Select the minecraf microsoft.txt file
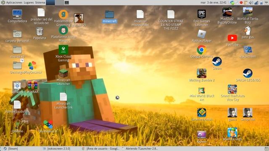The height and width of the screenshot is (151, 269). click(140, 14)
